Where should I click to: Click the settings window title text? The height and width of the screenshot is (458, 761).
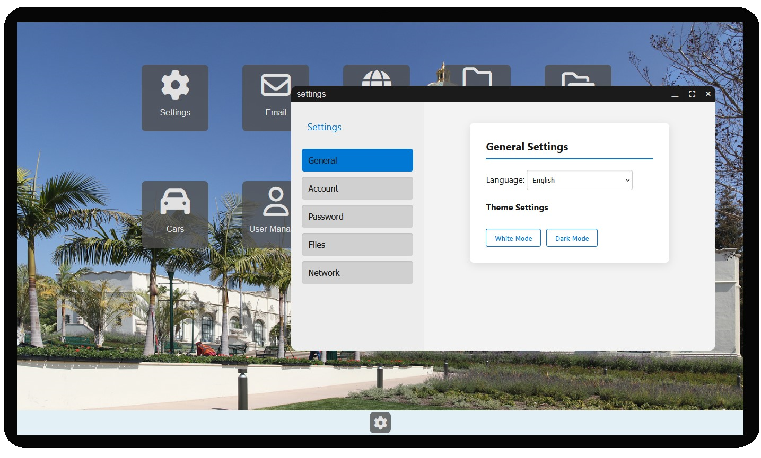point(311,94)
